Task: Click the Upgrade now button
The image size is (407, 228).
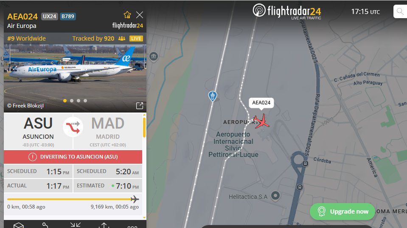Action: click(342, 212)
